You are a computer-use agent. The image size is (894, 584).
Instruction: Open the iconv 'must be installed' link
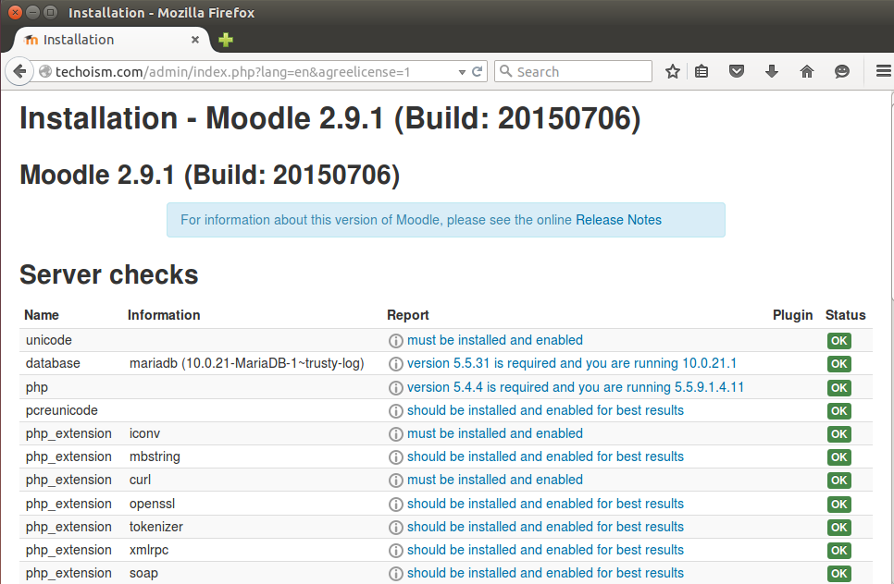495,433
